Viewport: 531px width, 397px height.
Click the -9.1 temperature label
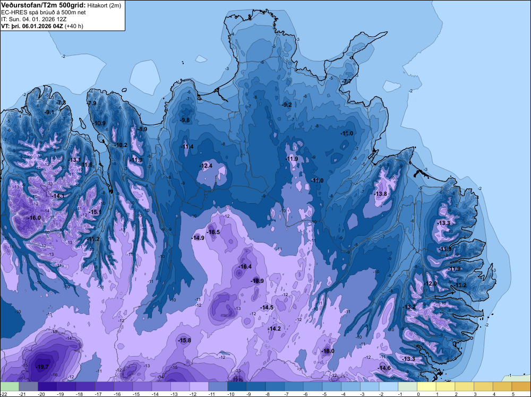pos(49,113)
